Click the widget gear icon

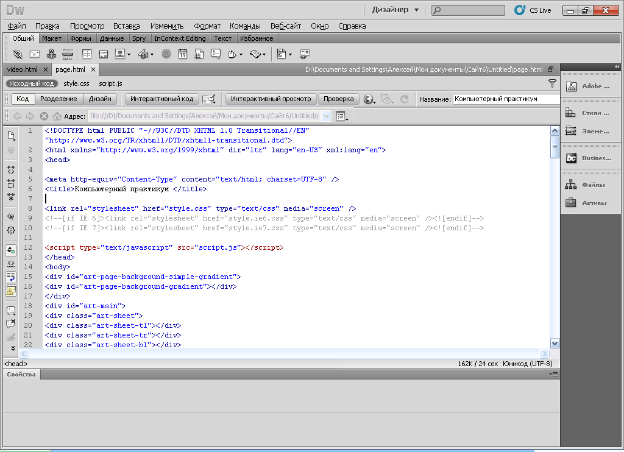[x=166, y=54]
